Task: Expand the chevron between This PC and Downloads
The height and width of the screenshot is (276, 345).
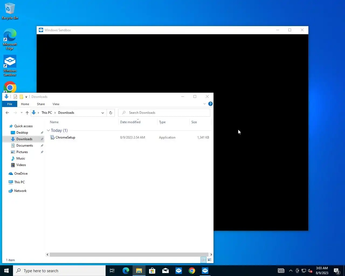Action: click(x=55, y=113)
